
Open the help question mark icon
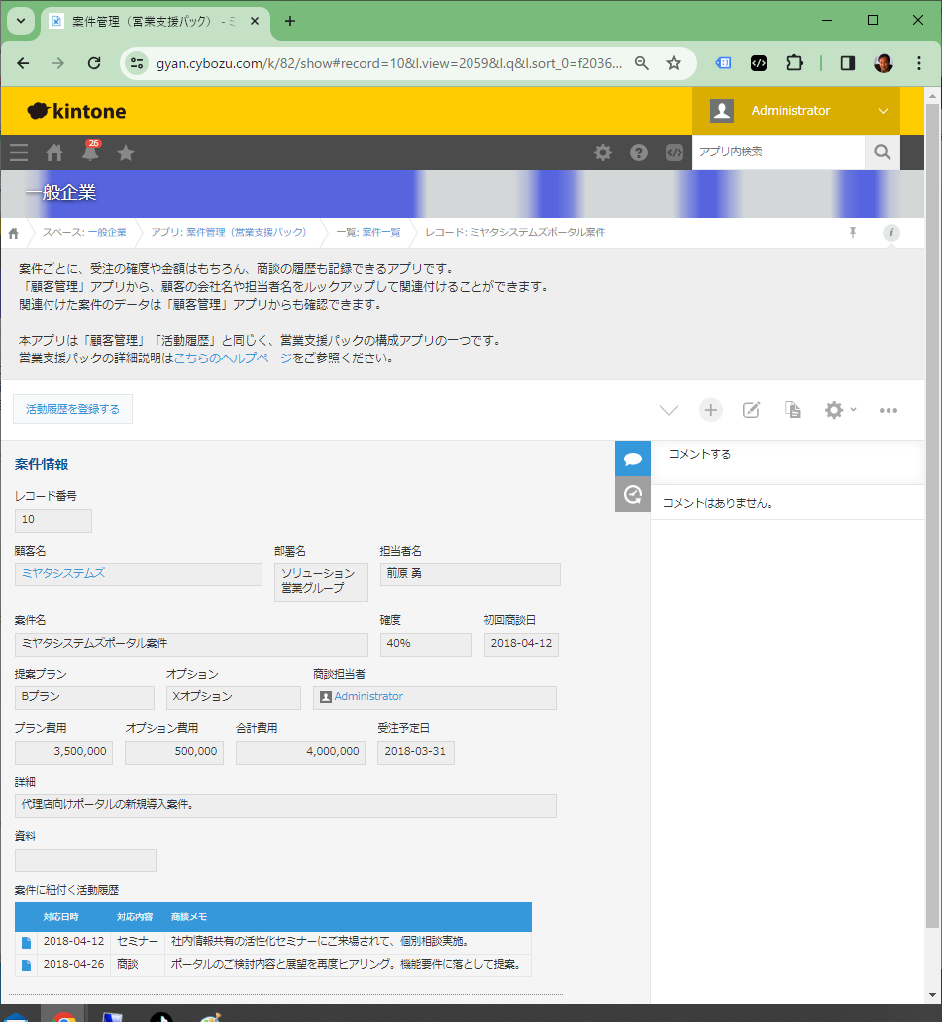pyautogui.click(x=639, y=153)
